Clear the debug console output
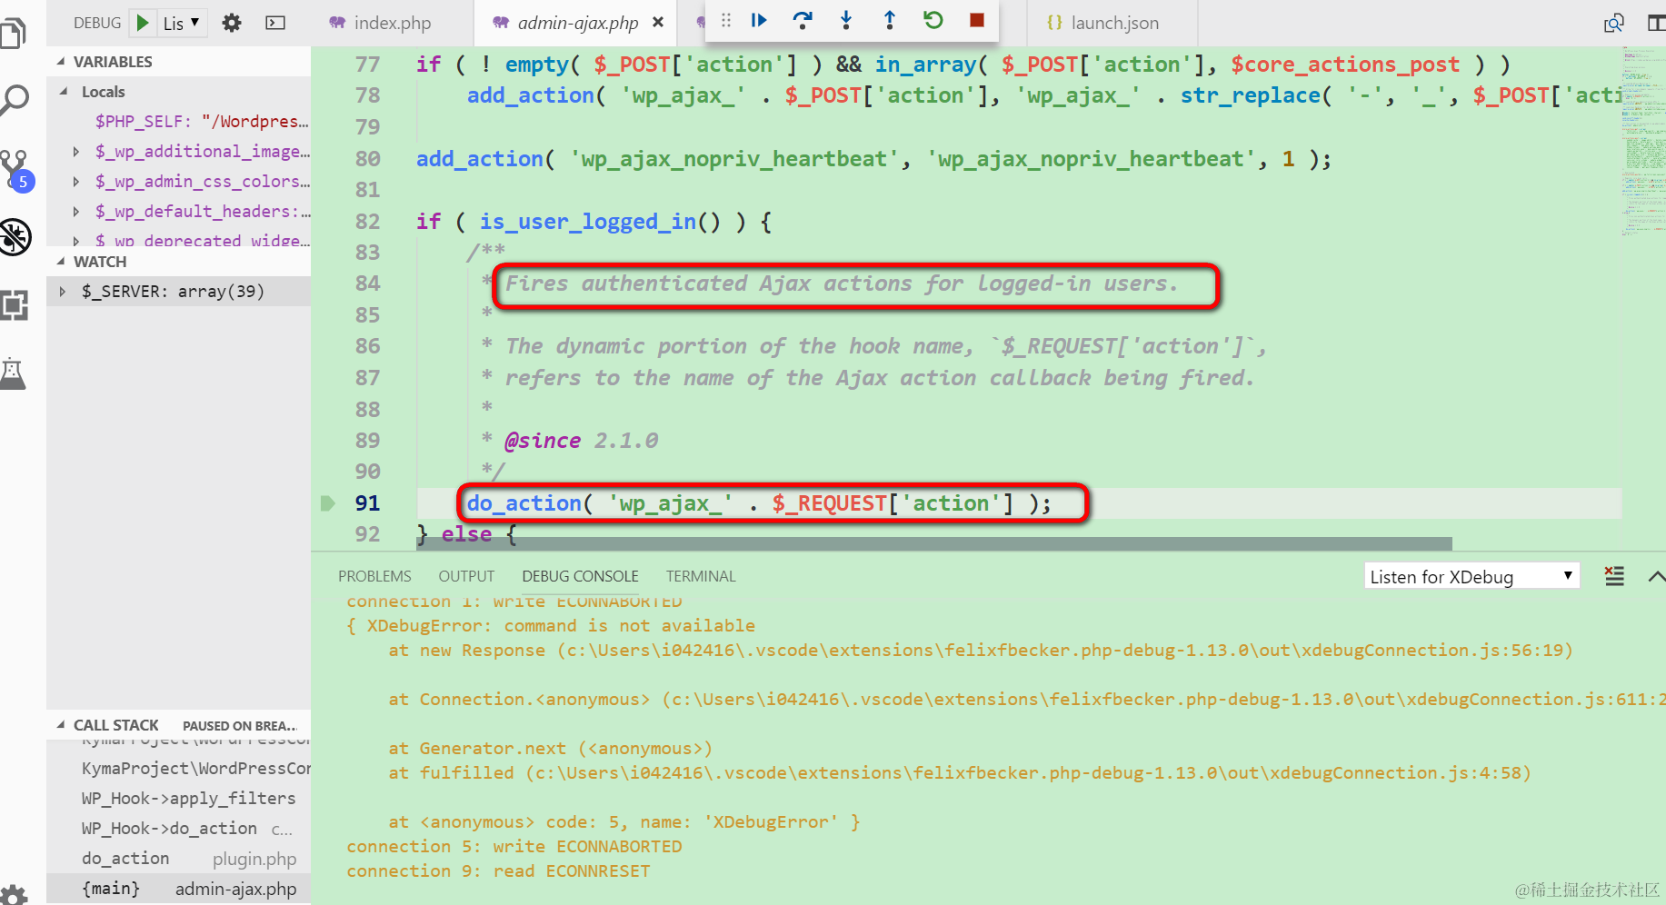Screen dimensions: 1666x905 [1614, 576]
